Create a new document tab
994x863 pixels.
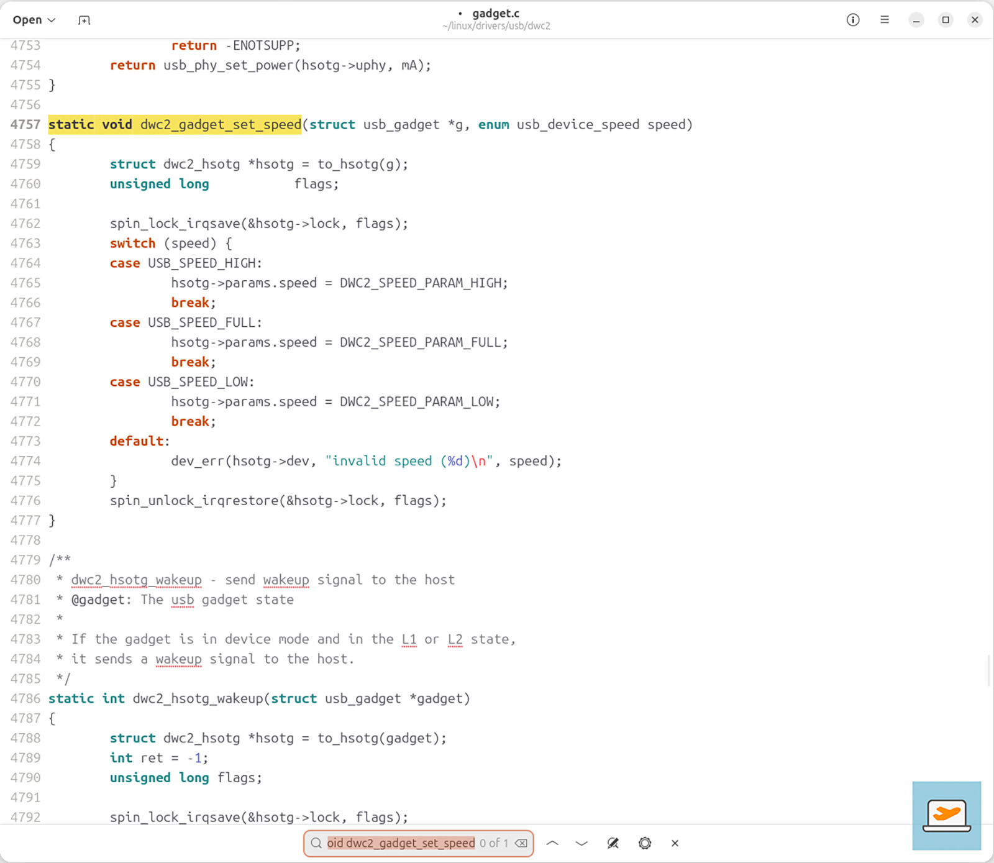[x=84, y=20]
